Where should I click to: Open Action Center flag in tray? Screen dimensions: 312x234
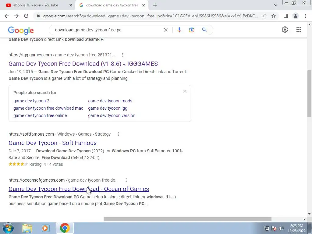tap(274, 228)
